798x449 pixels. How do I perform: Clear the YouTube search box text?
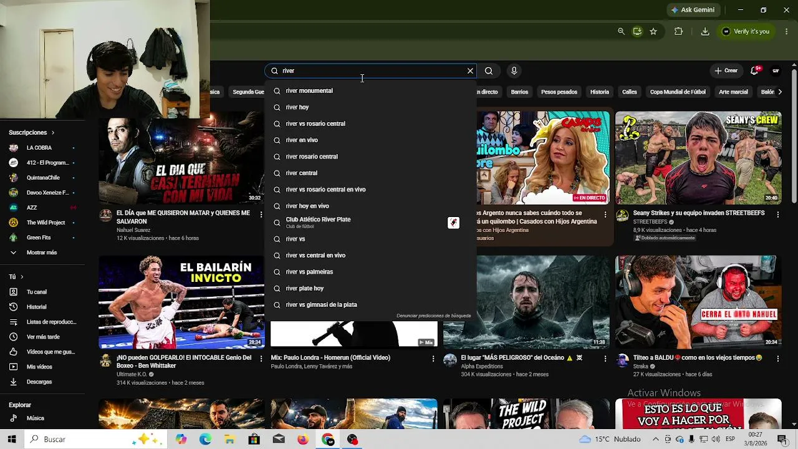point(470,71)
